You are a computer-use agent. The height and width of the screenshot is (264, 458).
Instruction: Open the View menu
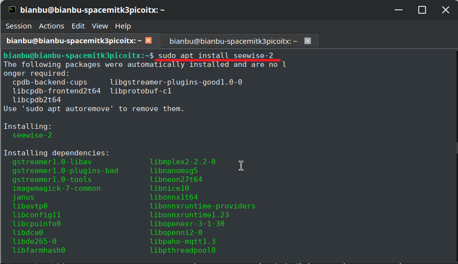tap(100, 26)
